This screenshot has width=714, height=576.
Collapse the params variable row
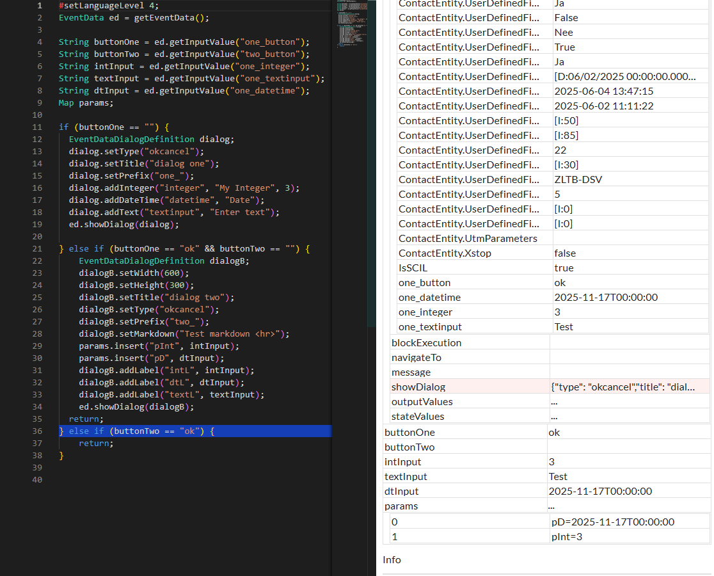pyautogui.click(x=401, y=506)
